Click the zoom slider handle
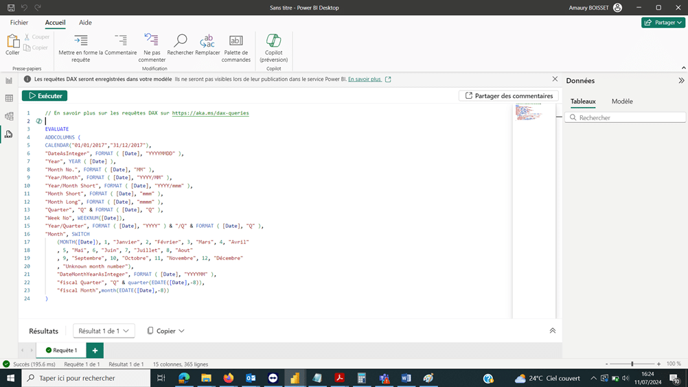688x387 pixels. click(x=632, y=364)
